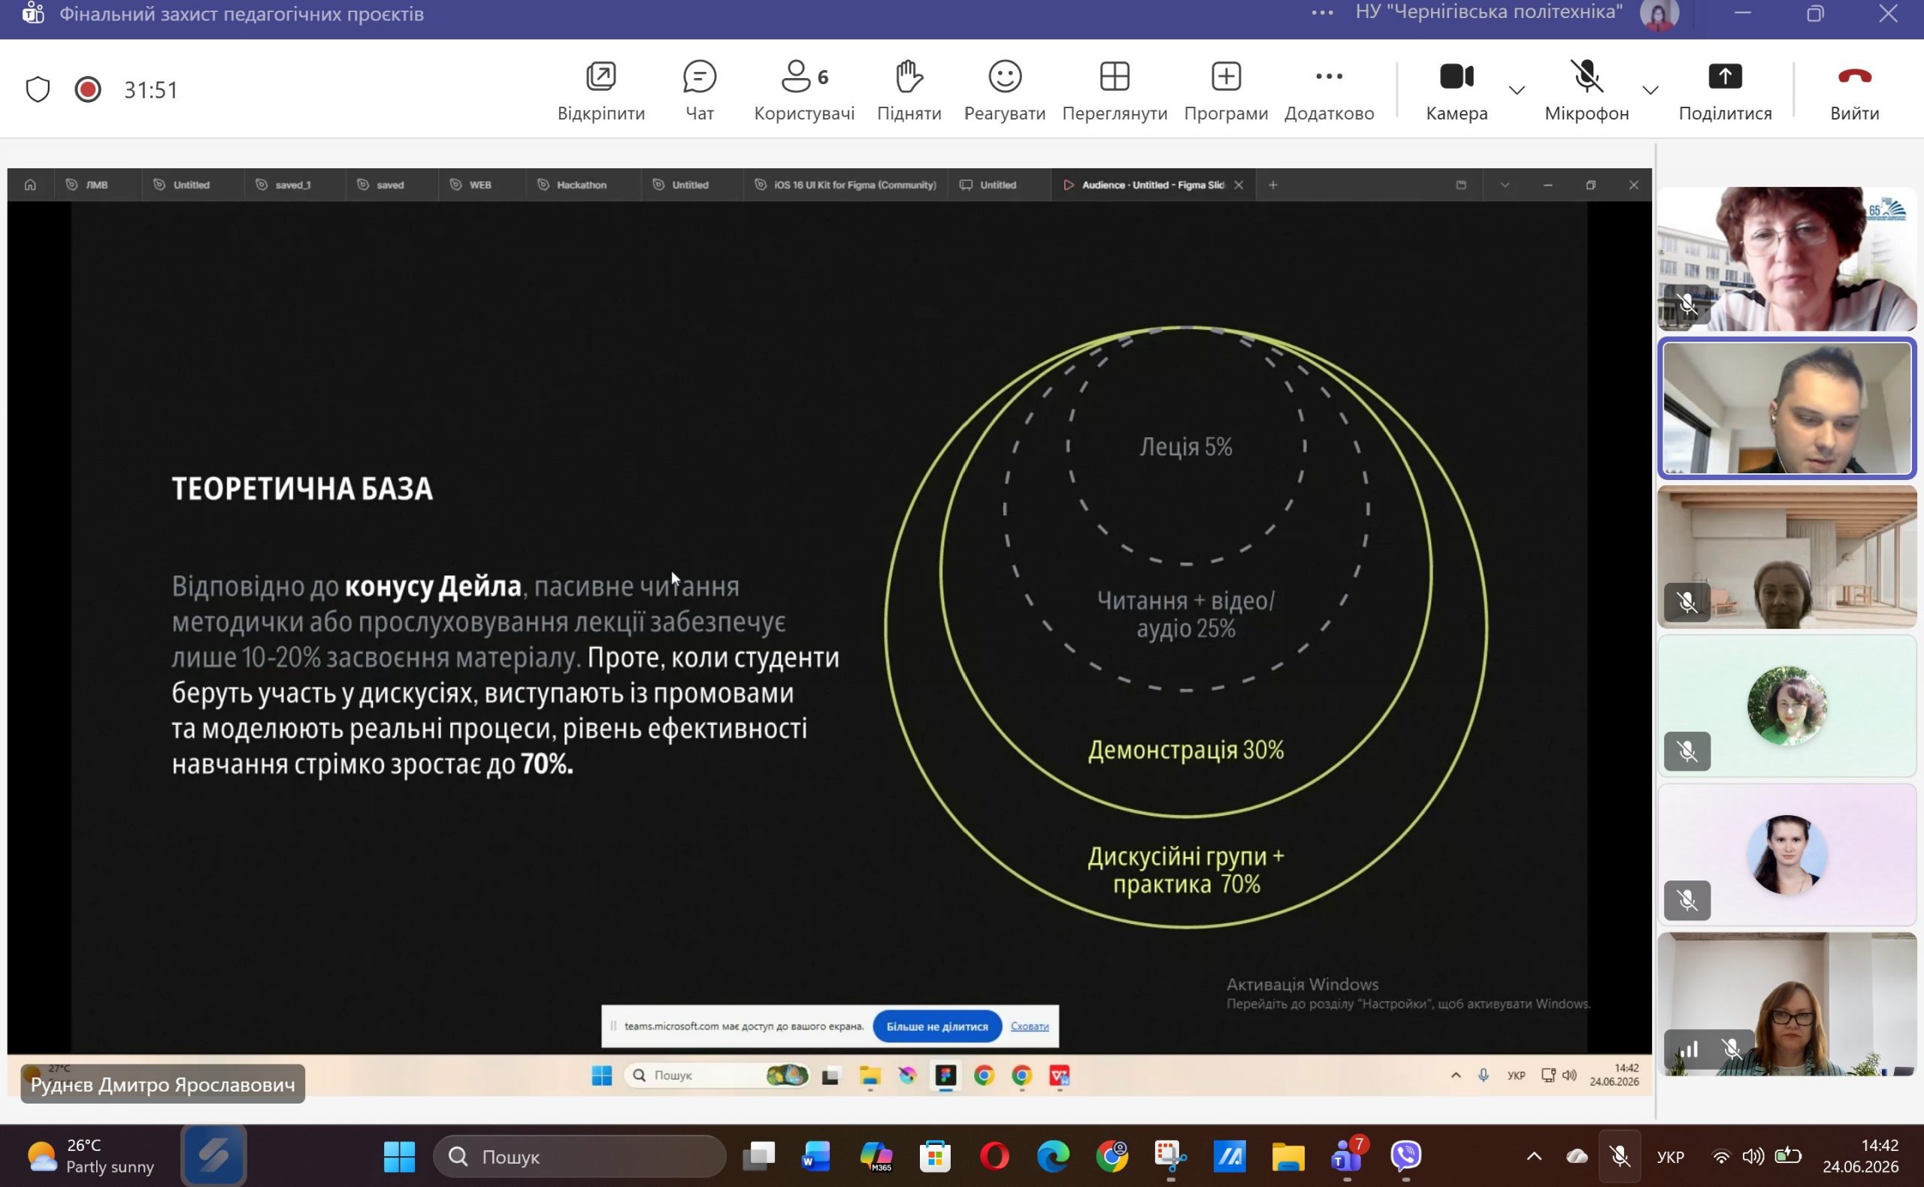This screenshot has height=1187, width=1924.
Task: Open Viber from the taskbar
Action: pos(1406,1155)
